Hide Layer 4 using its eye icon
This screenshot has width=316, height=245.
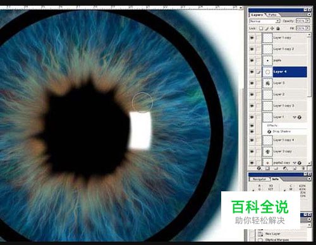coord(252,72)
